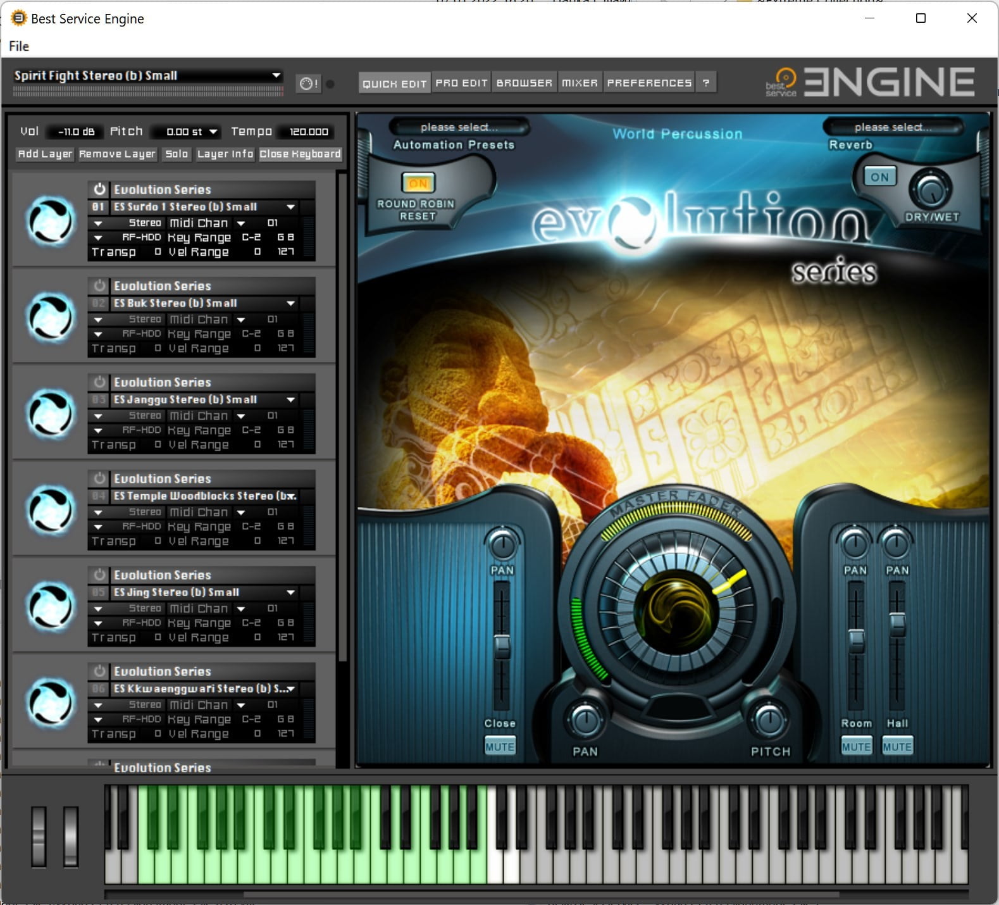Click the swirl icon of ES Buk layer
Viewport: 999px width, 905px height.
coord(51,316)
